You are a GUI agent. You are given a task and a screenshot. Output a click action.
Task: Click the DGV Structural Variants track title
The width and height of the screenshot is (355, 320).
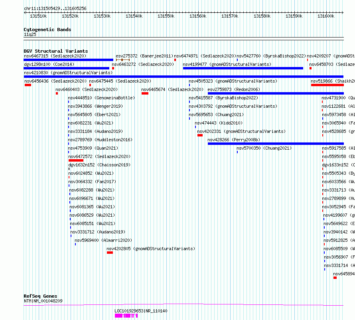point(56,51)
